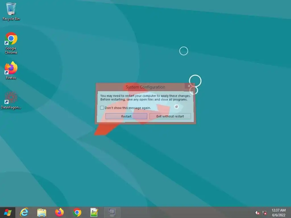Screen dimensions: 291x218
Task: Launch Firefox from the taskbar
Action: click(x=59, y=212)
